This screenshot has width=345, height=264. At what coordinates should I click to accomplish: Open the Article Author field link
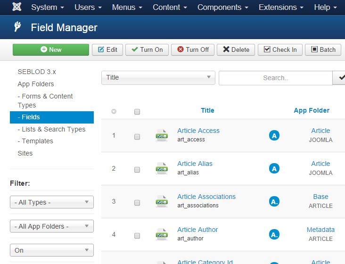pyautogui.click(x=197, y=230)
